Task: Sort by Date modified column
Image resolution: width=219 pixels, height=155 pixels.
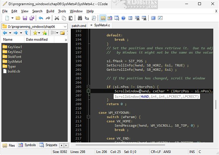Action: point(37,39)
